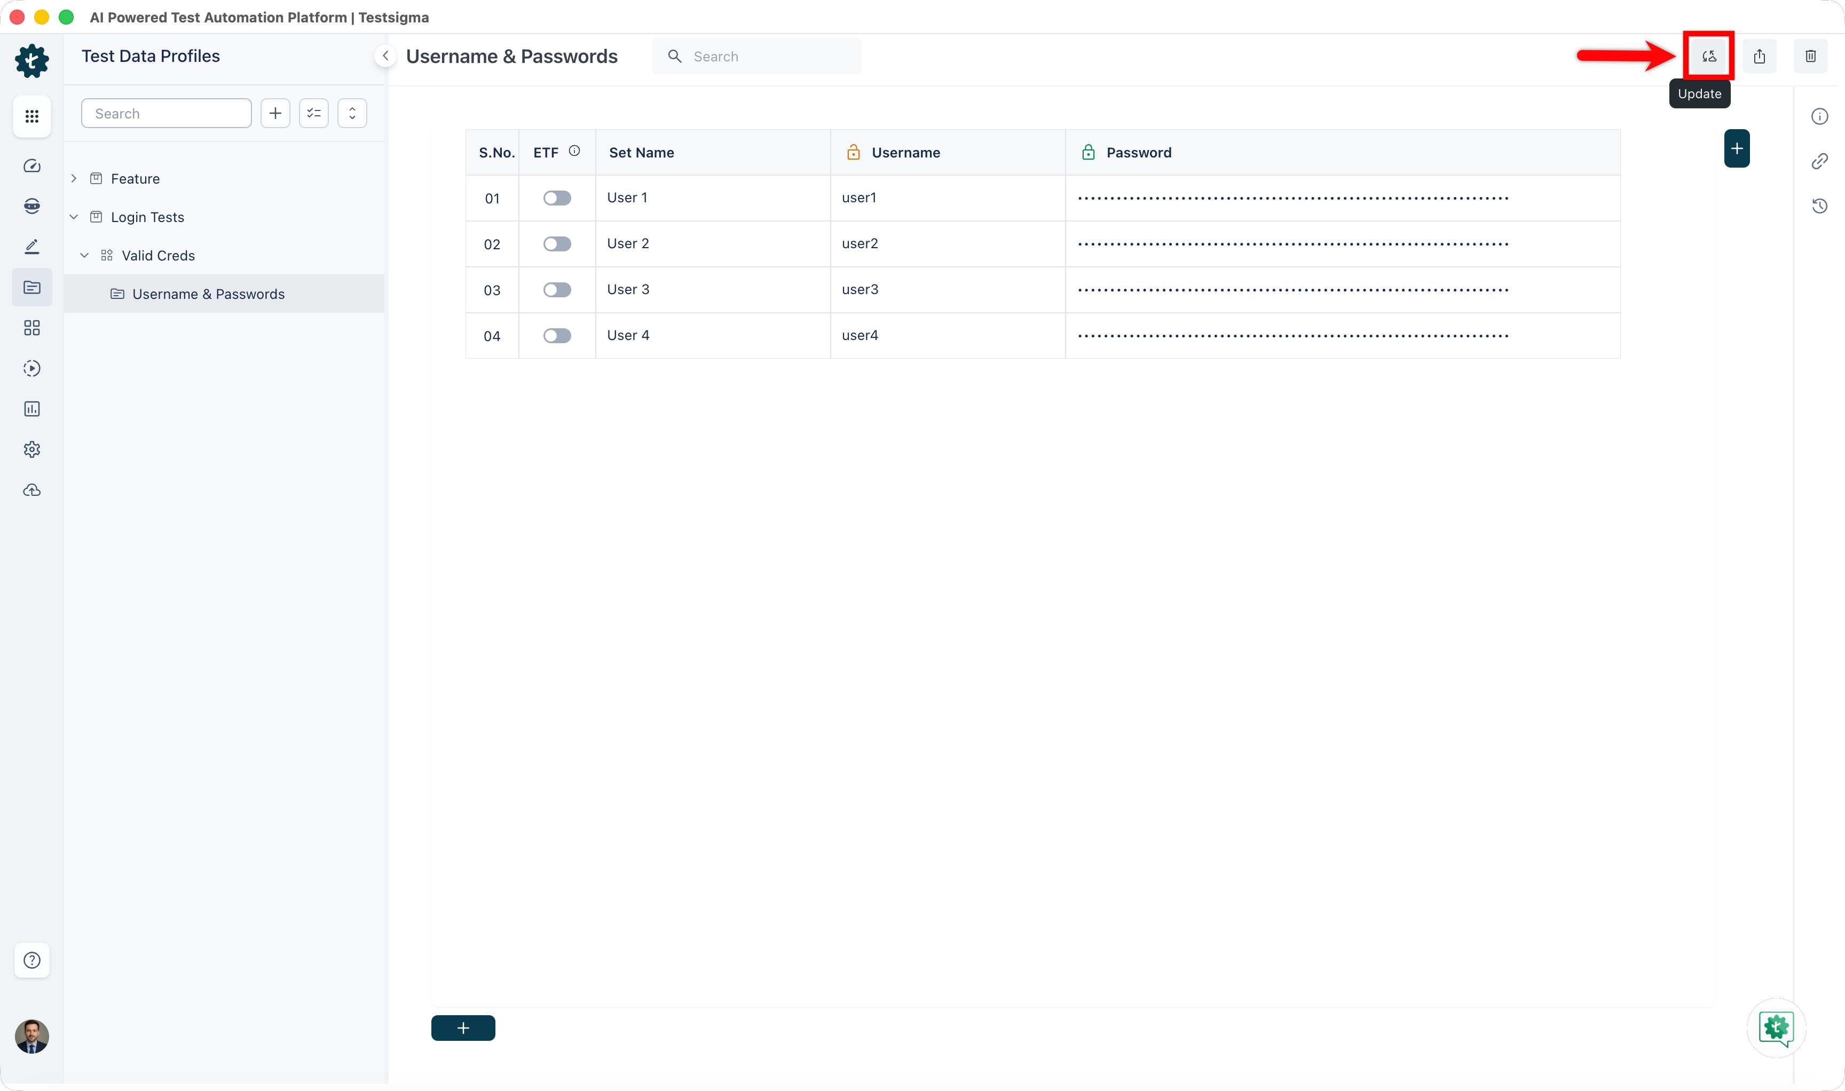Collapse the Login Tests tree node
This screenshot has height=1091, width=1845.
click(x=74, y=217)
